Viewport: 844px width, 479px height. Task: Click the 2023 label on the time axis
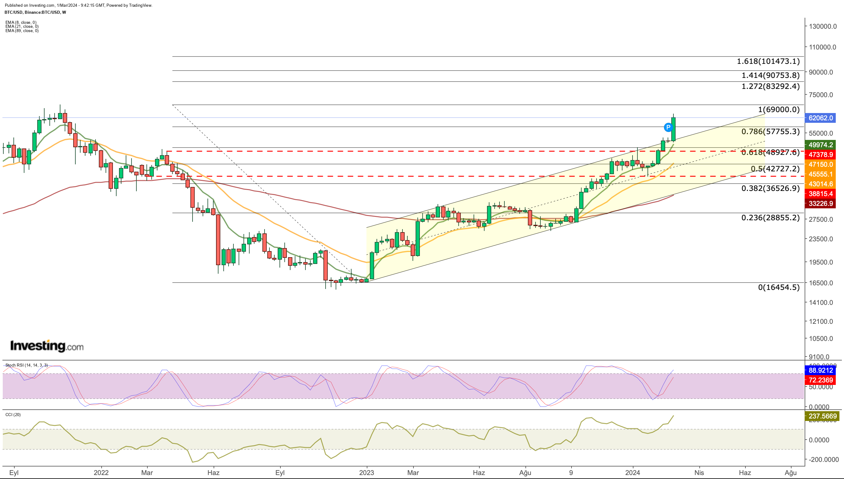pyautogui.click(x=366, y=473)
